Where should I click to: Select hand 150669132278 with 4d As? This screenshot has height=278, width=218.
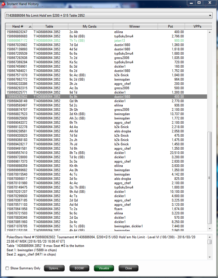[x=106, y=127]
